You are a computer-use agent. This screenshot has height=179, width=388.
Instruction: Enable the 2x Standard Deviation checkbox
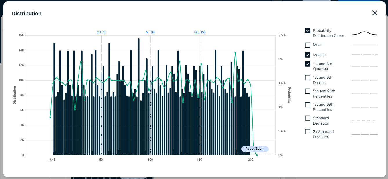coord(308,132)
